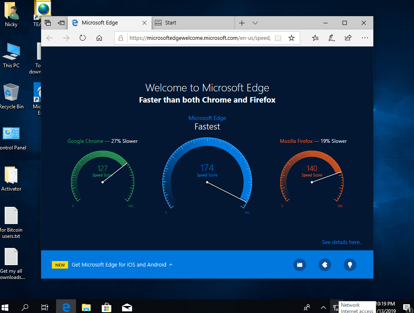Go to the Home page
The image size is (414, 313).
(99, 38)
